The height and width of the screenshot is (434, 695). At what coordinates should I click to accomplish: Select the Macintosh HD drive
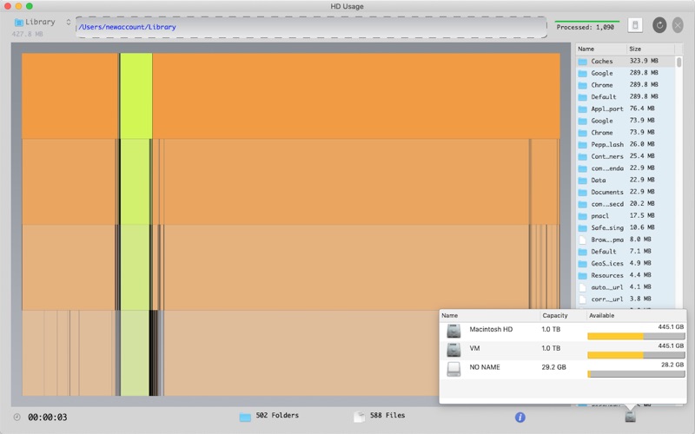[x=563, y=332]
